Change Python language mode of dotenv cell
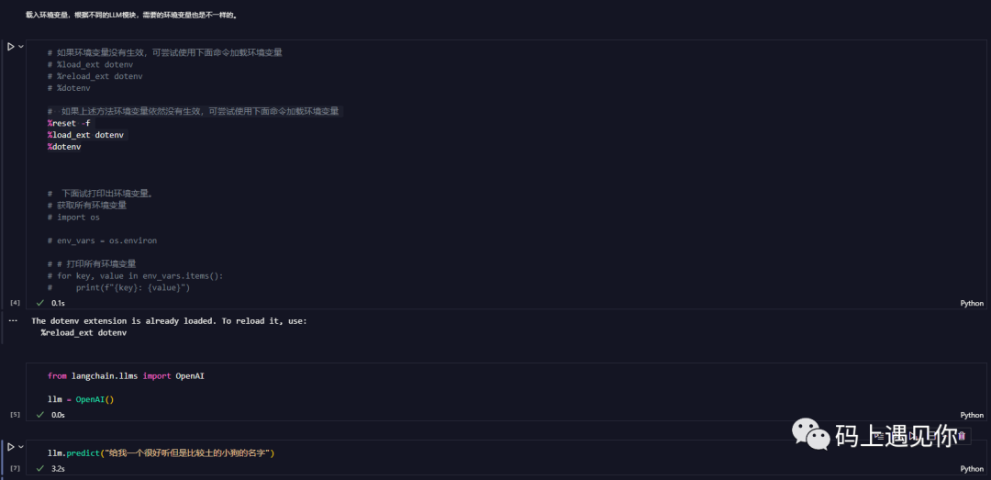 coord(971,303)
